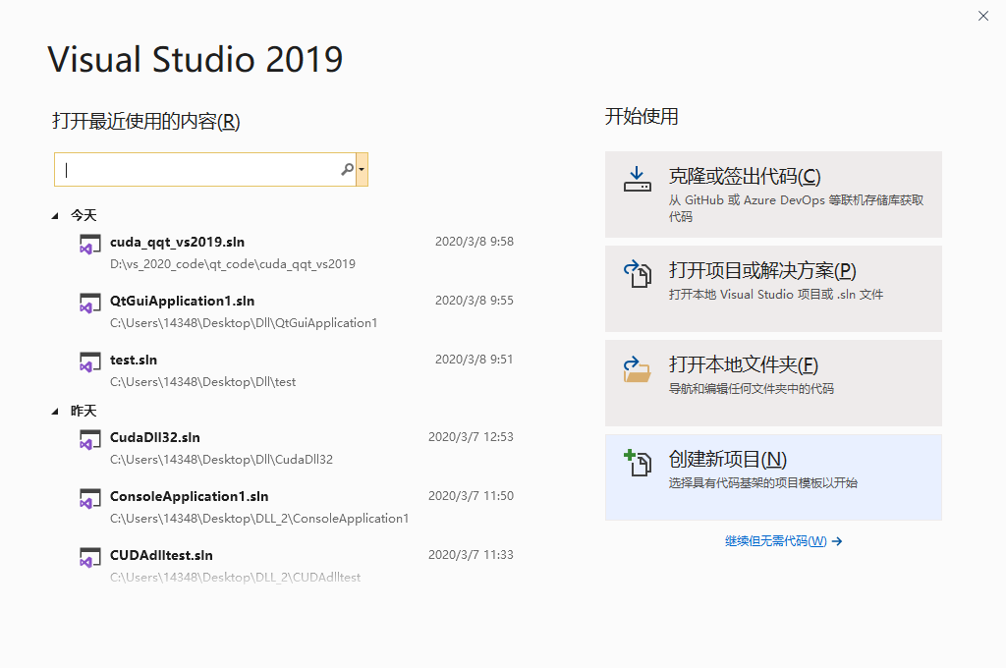This screenshot has height=668, width=1006.
Task: Click the solution icon for CudaDll32.sln
Action: click(x=89, y=439)
